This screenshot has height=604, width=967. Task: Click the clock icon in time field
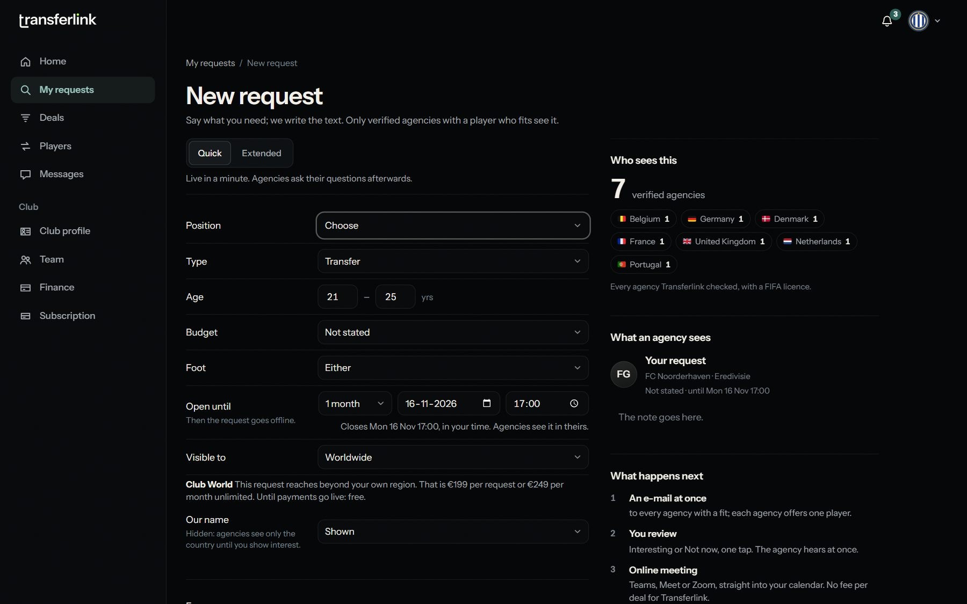point(574,403)
